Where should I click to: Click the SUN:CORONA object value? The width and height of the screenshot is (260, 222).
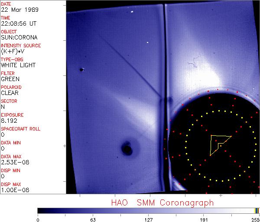(18, 37)
